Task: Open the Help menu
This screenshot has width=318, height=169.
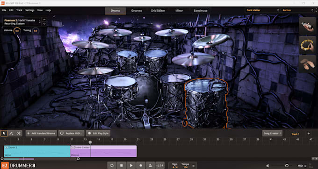Action: (x=48, y=10)
